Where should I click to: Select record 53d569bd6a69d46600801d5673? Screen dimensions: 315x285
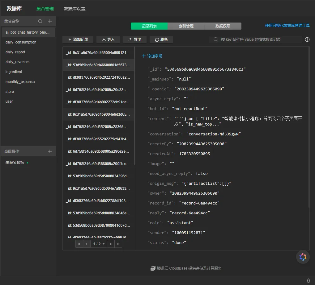coord(98,65)
